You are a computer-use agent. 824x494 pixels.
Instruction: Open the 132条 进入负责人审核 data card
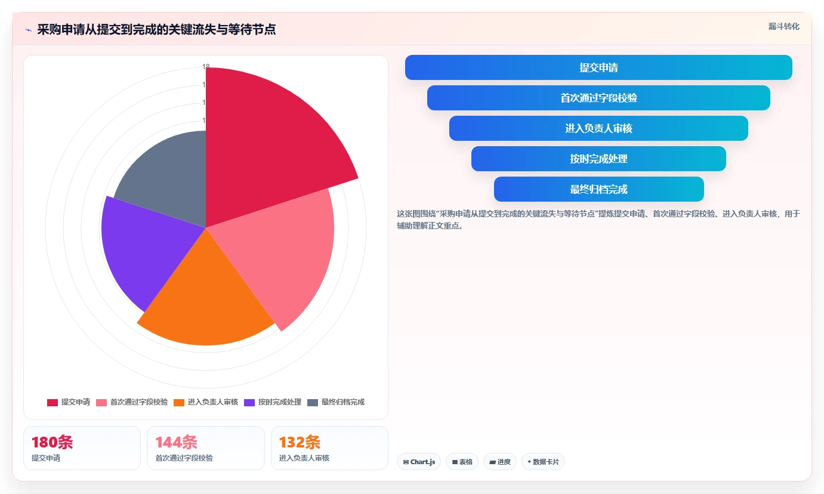tap(329, 448)
